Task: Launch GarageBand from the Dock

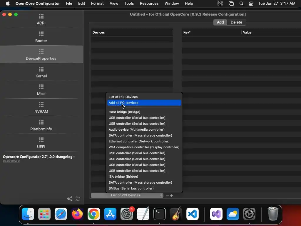Action: 176,214
